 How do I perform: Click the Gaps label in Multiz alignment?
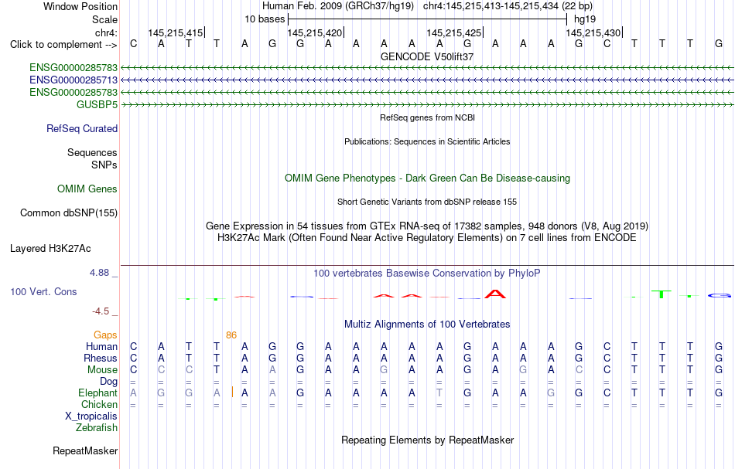coord(105,335)
